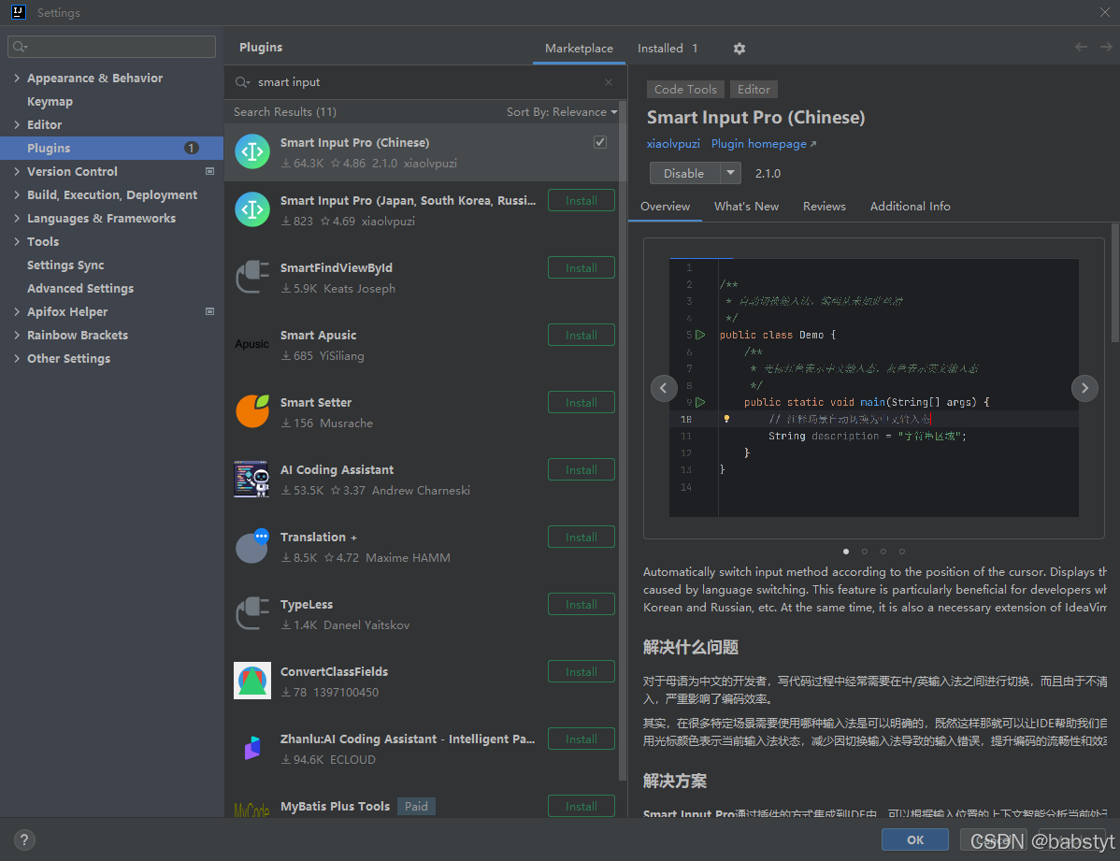Install the SmartFindViewById plugin
This screenshot has height=861, width=1120.
(582, 268)
